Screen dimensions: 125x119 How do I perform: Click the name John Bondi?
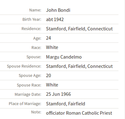(x=58, y=10)
